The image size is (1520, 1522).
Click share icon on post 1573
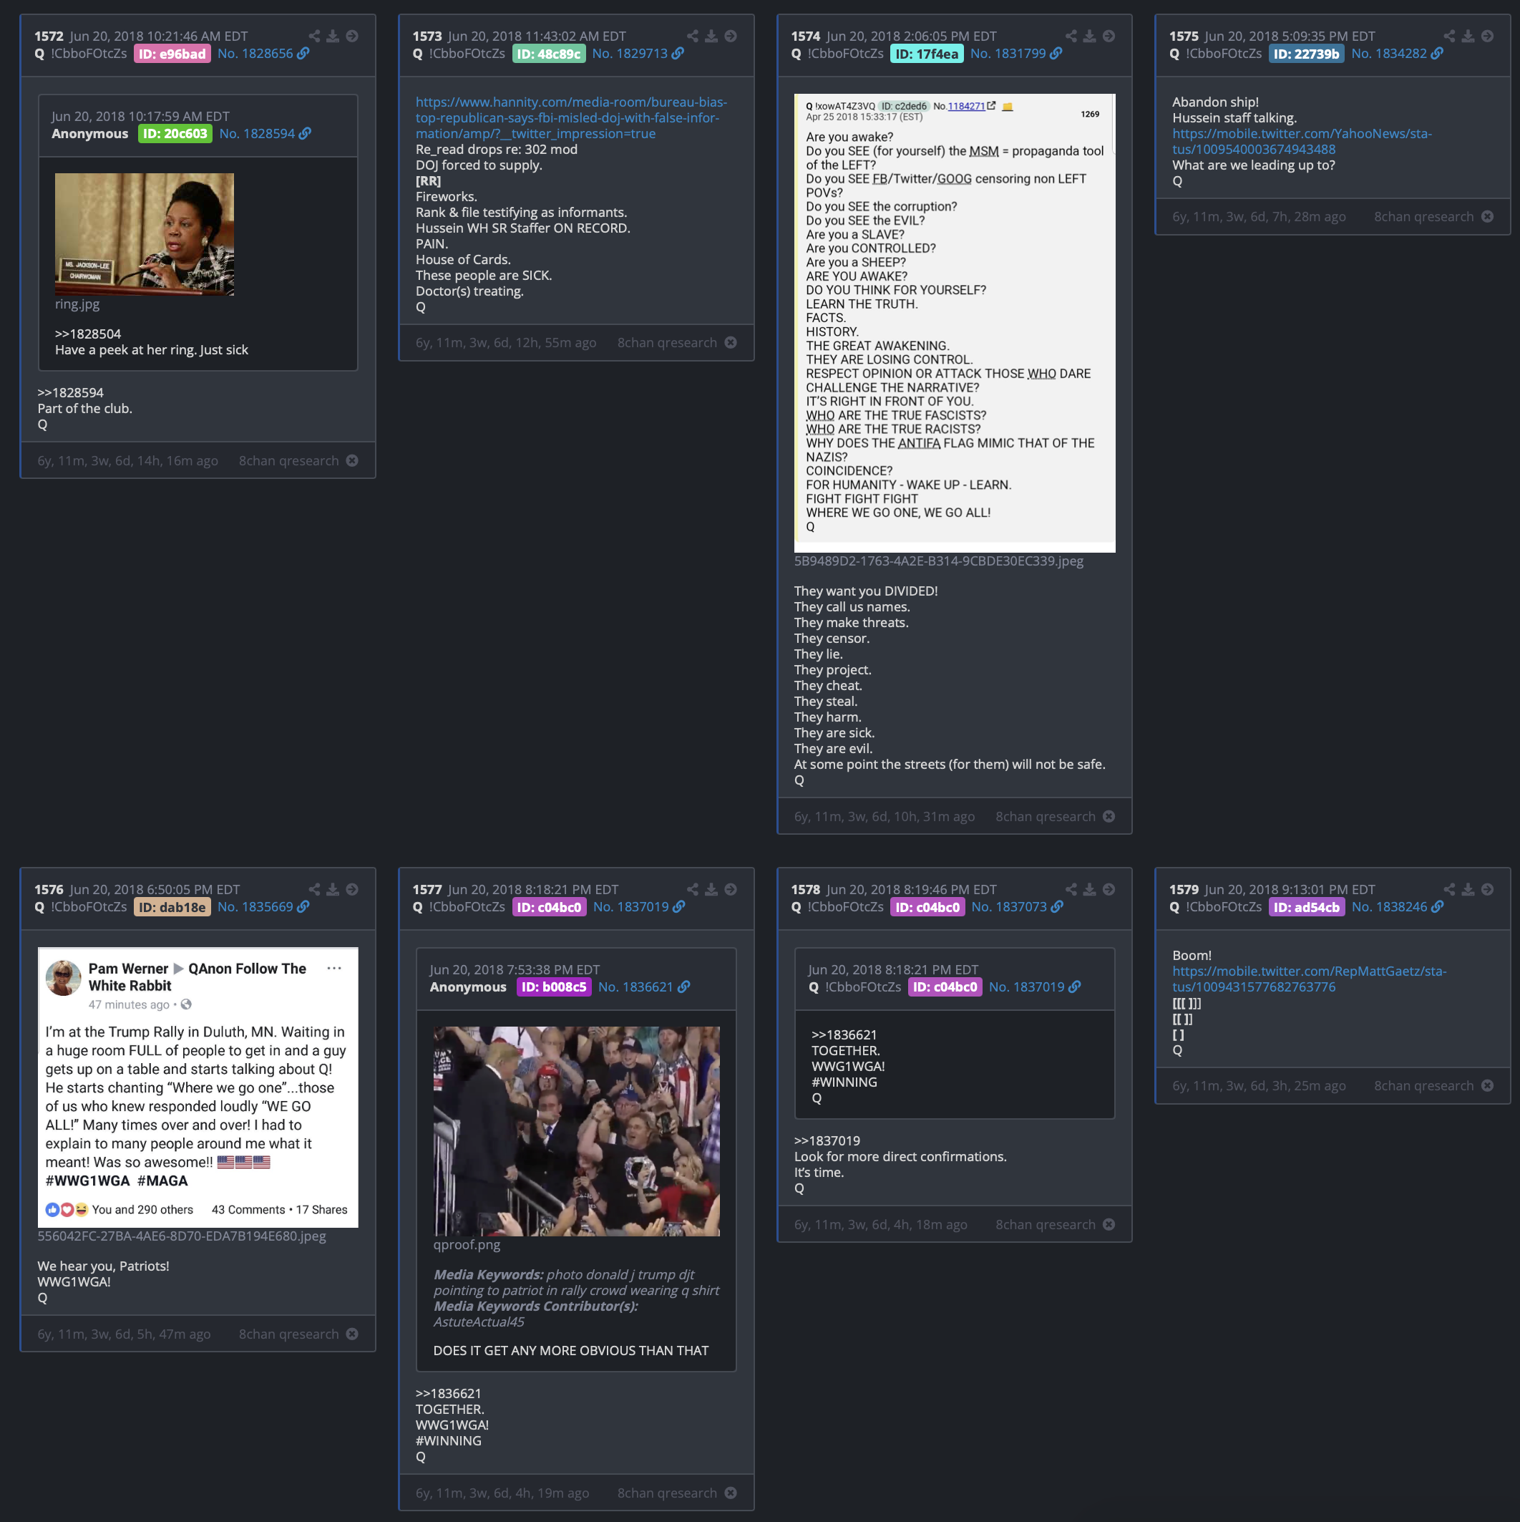click(692, 37)
